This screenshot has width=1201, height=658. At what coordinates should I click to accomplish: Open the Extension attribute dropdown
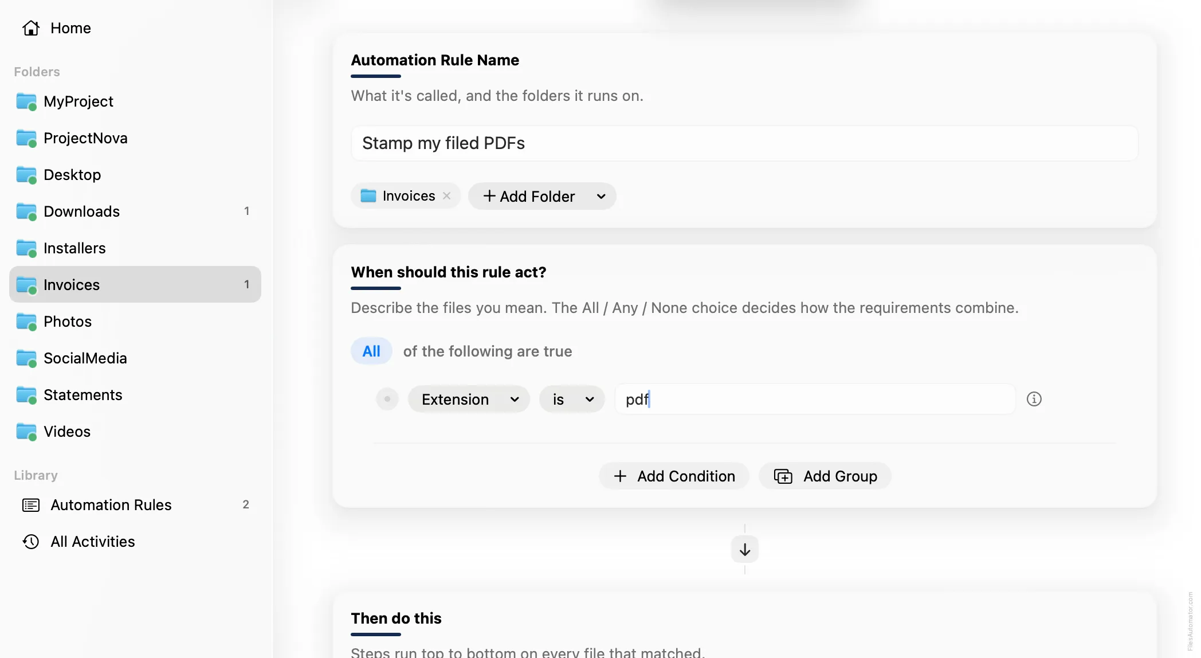pyautogui.click(x=469, y=399)
